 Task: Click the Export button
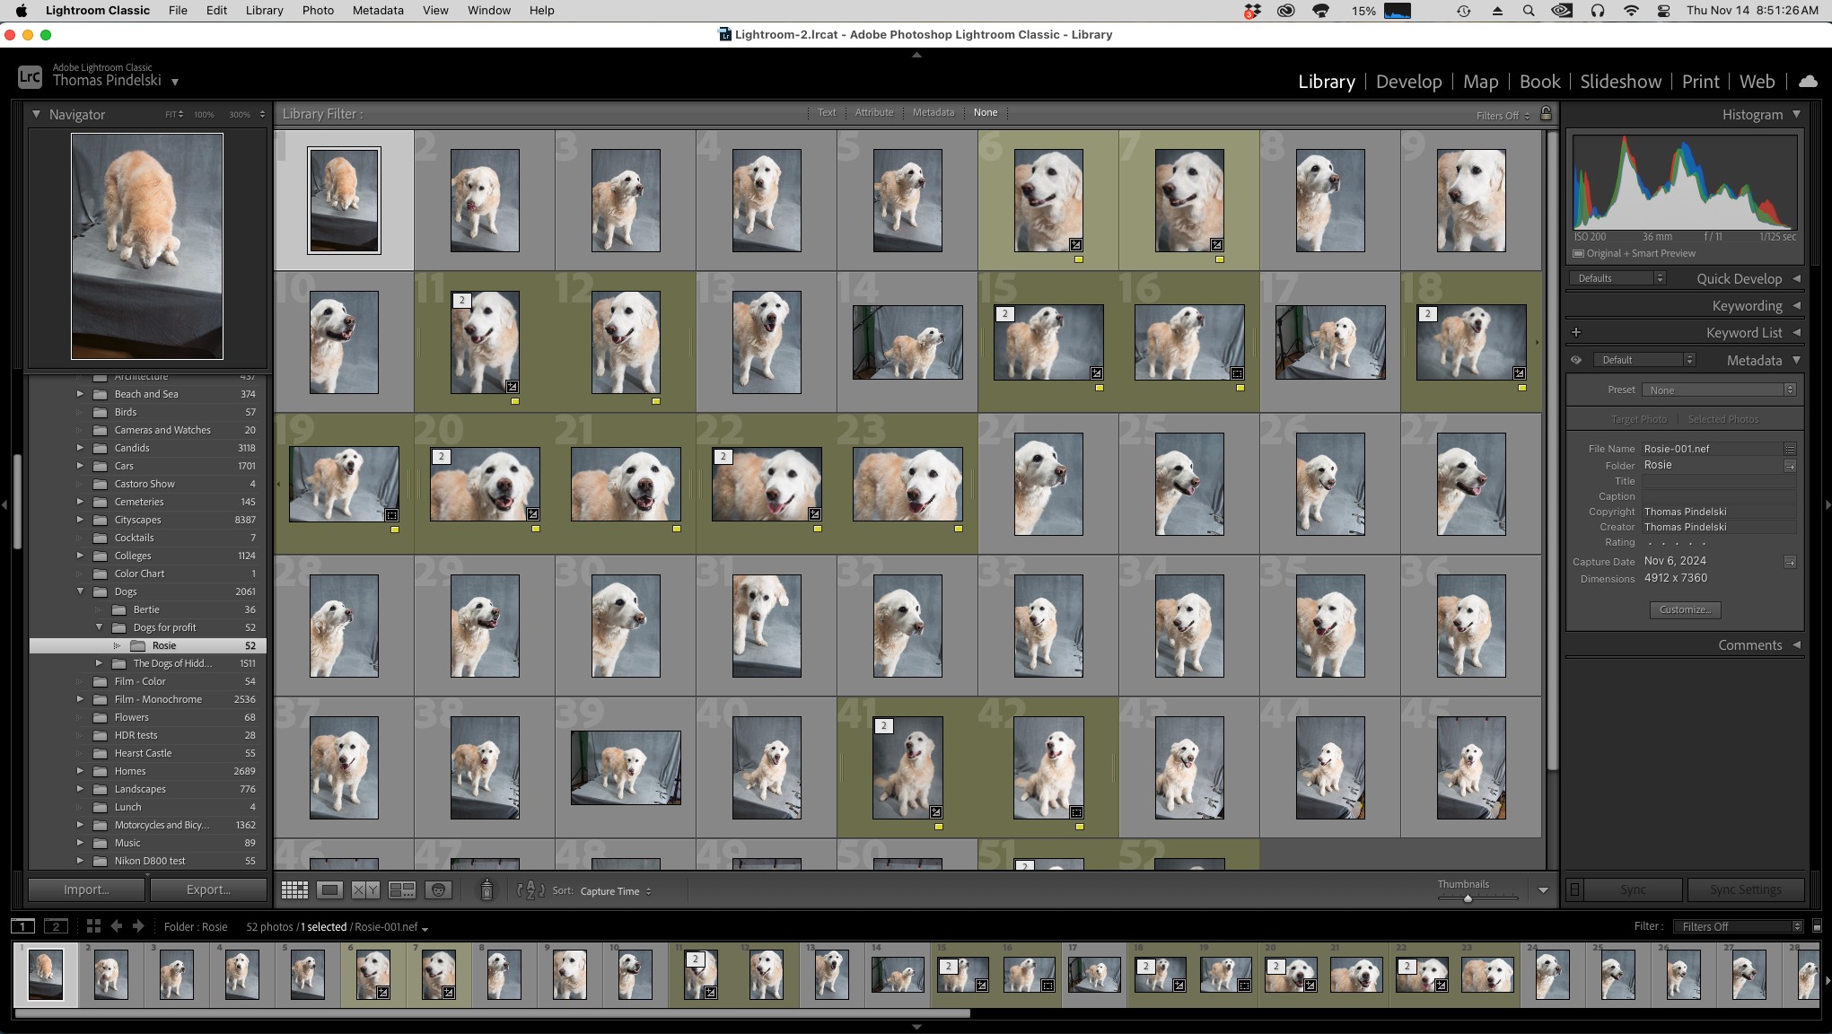208,889
